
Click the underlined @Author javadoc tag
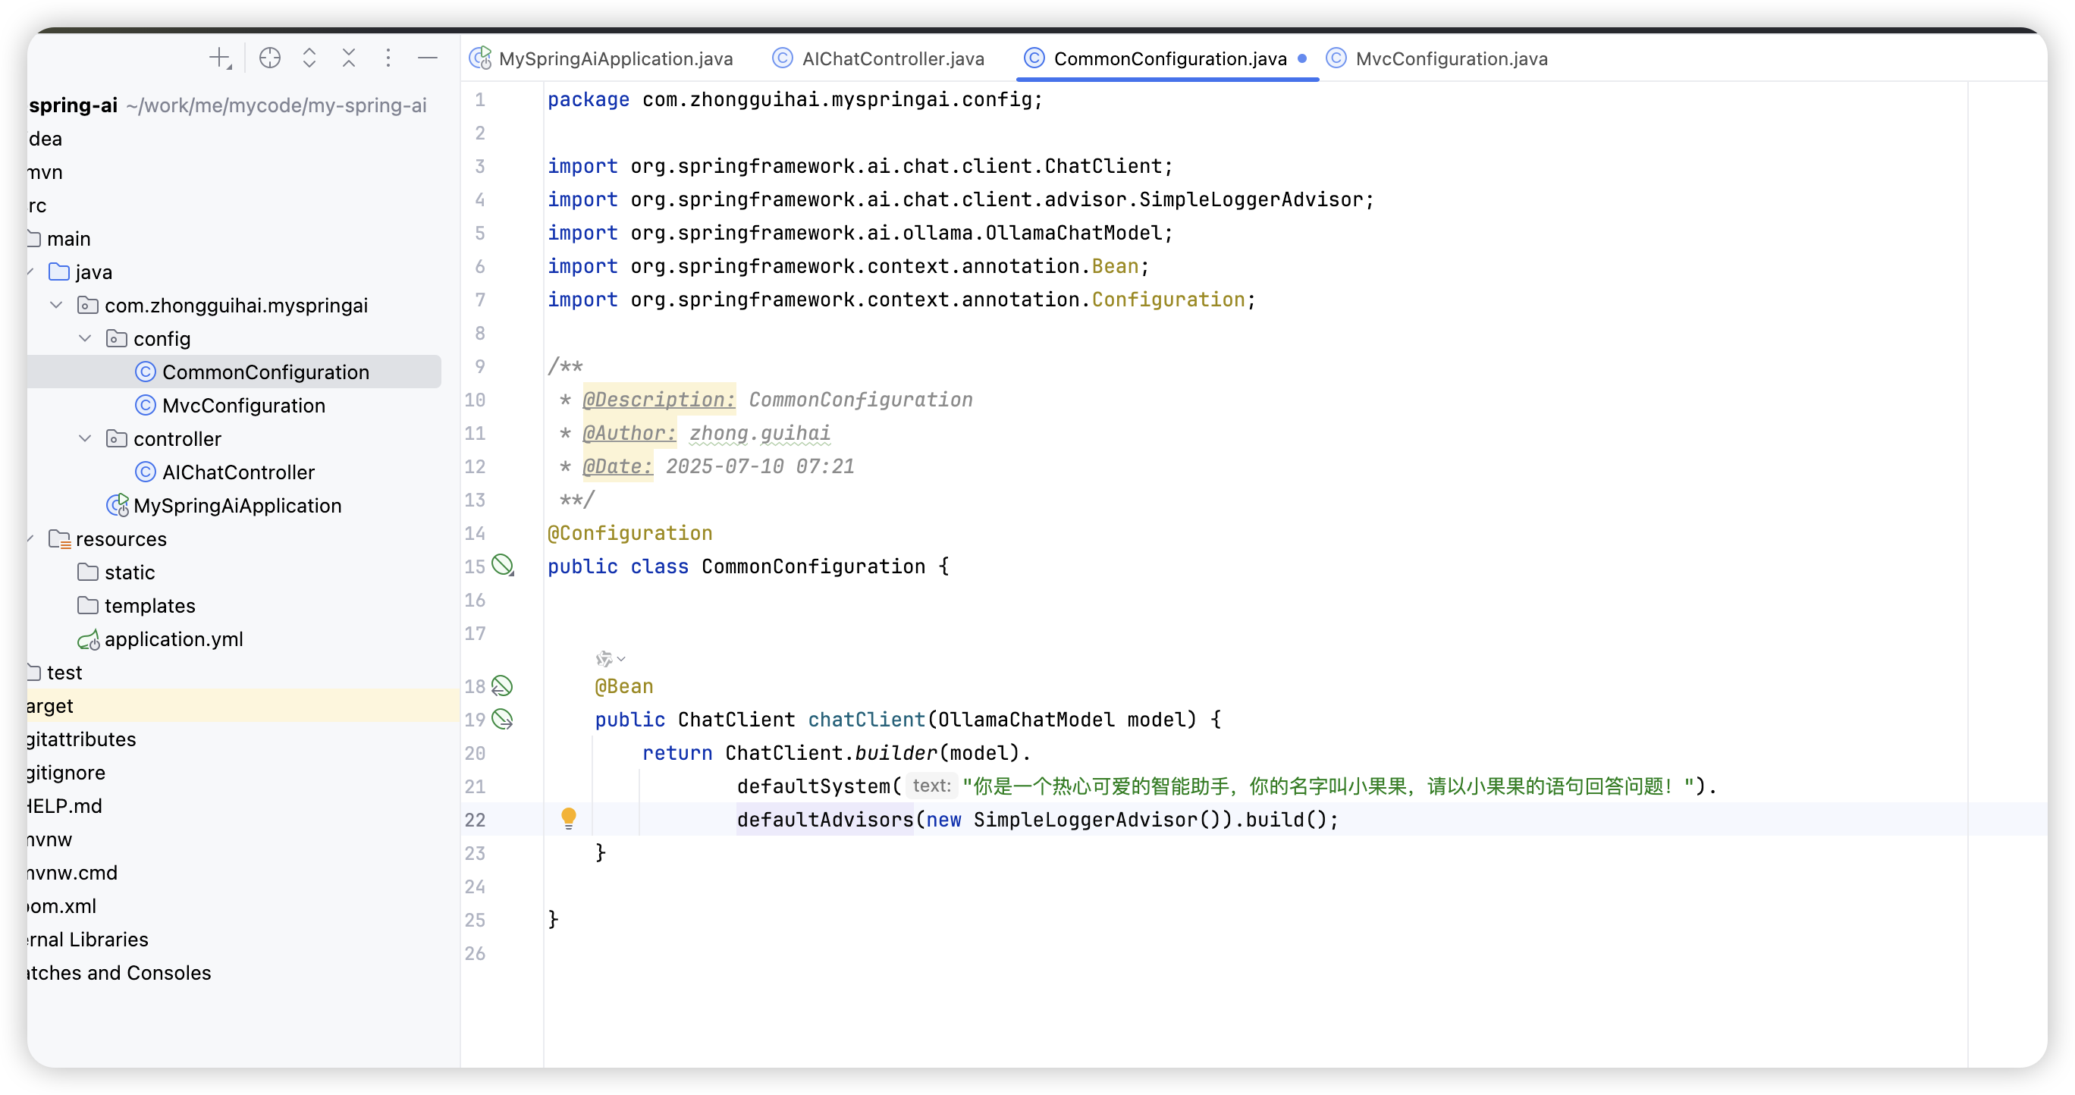point(629,432)
